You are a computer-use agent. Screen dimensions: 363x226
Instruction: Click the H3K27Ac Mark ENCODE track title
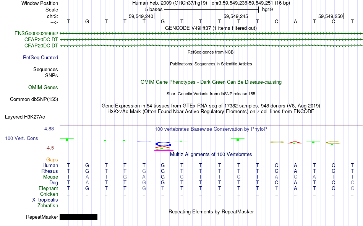(211, 112)
